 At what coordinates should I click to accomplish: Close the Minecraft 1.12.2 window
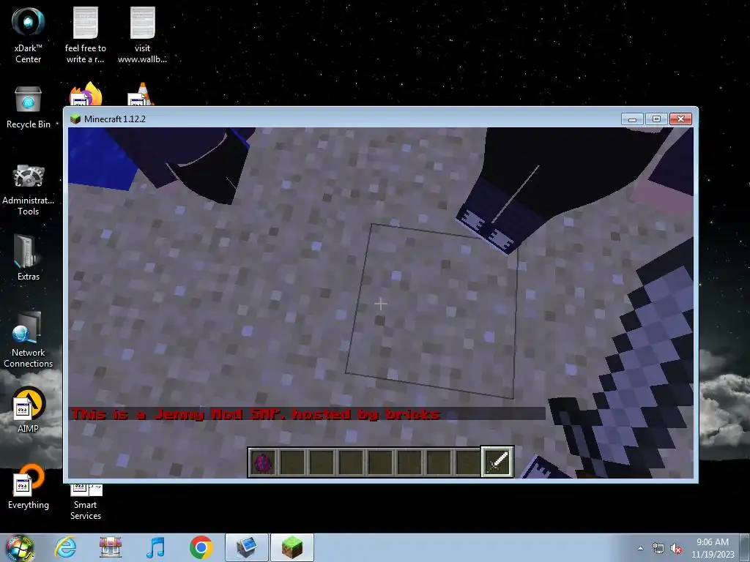pyautogui.click(x=680, y=119)
